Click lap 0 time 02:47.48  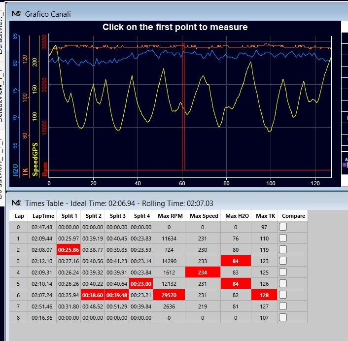tap(42, 227)
